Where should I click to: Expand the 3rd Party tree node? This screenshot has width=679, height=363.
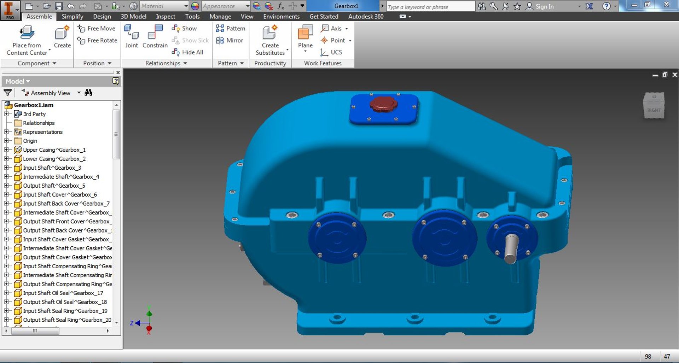[6, 114]
